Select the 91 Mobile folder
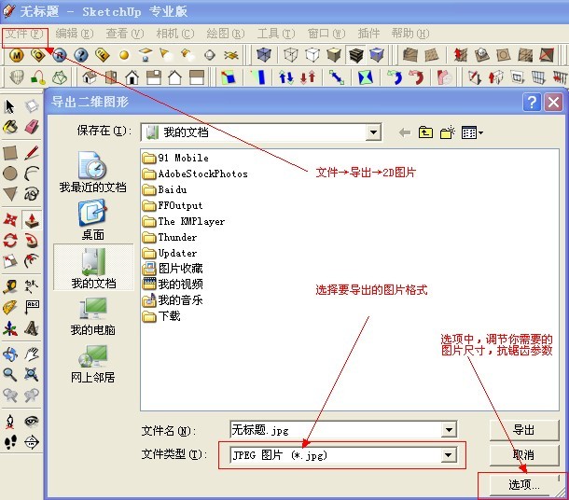Screen dimensions: 569x500 point(175,158)
